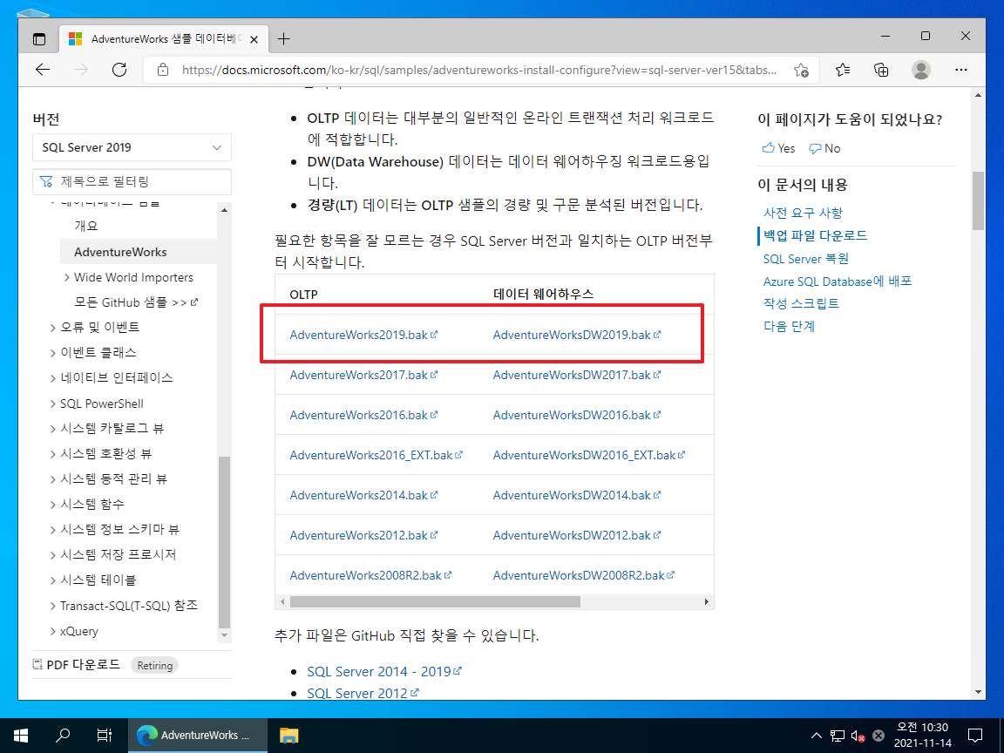Expand xQuery node
1004x753 pixels.
coord(53,631)
